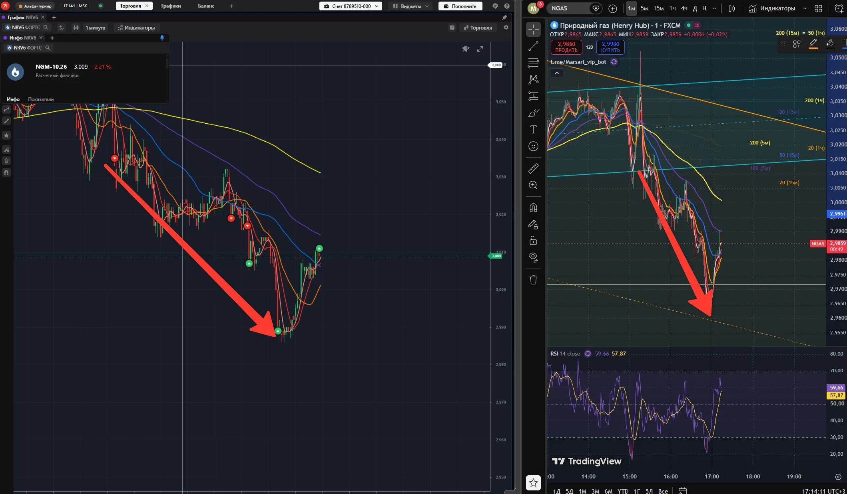Open Индикаторы in the Alfa chart panel
Screen dimensions: 847x494
click(136, 28)
